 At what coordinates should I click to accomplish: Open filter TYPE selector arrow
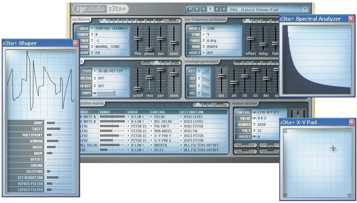(x=95, y=71)
